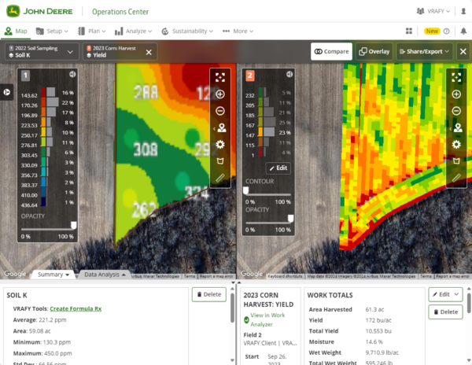Open the Plan menu
Image resolution: width=472 pixels, height=365 pixels.
pos(92,31)
